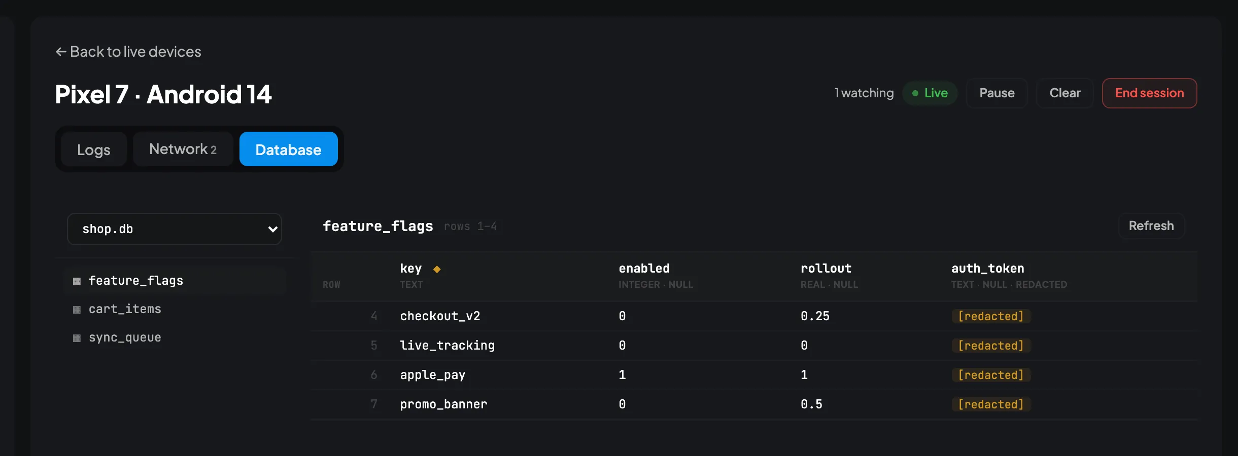
Task: Click the table icon beside cart_items
Action: (77, 310)
